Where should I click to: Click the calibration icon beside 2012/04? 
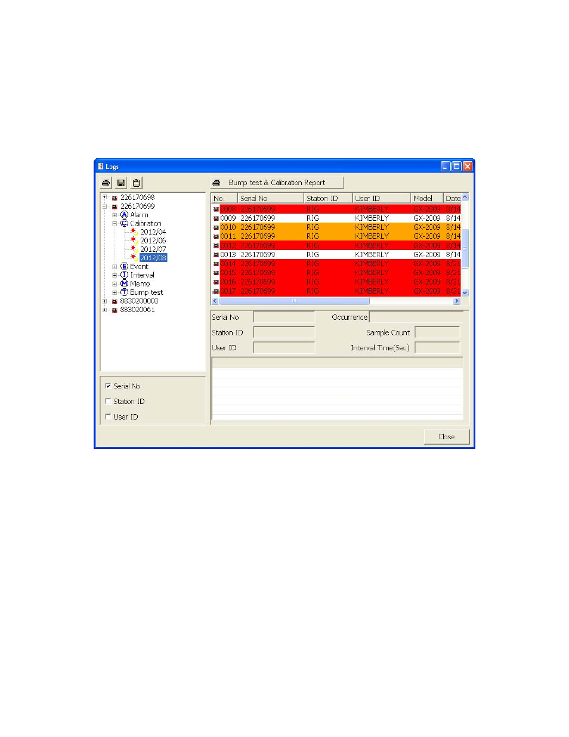pos(134,232)
